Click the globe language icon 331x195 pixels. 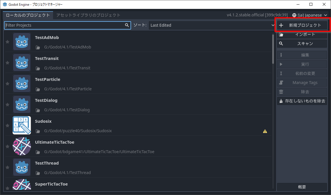click(294, 15)
